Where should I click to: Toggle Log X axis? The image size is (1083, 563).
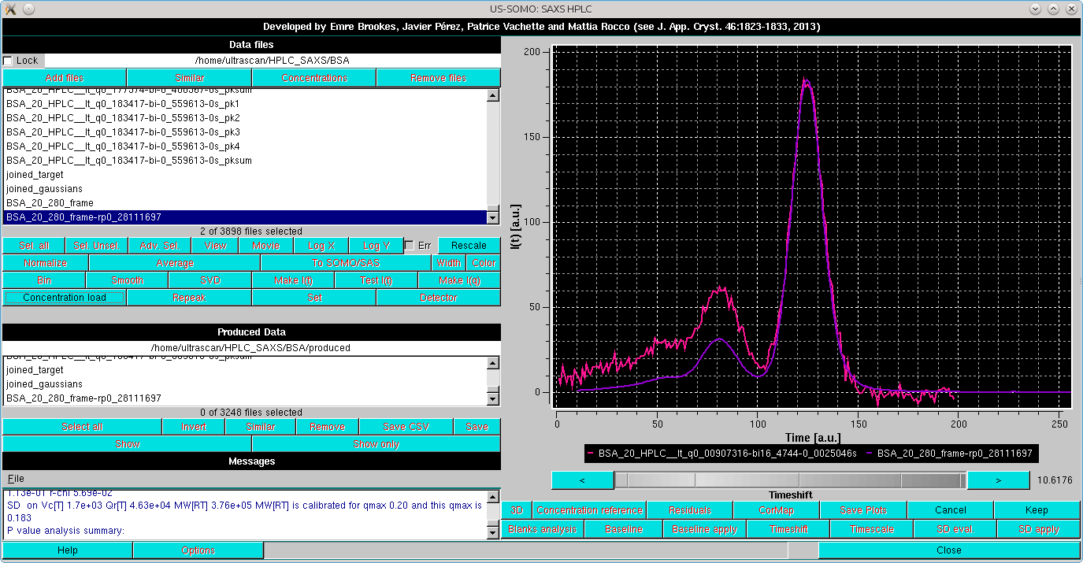[x=321, y=246]
